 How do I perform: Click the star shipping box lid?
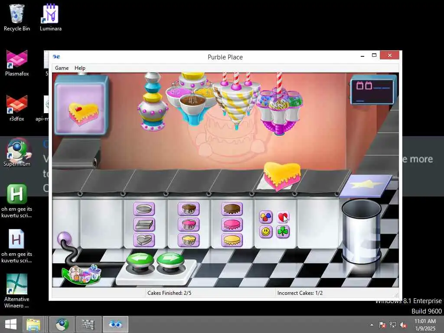click(x=366, y=186)
